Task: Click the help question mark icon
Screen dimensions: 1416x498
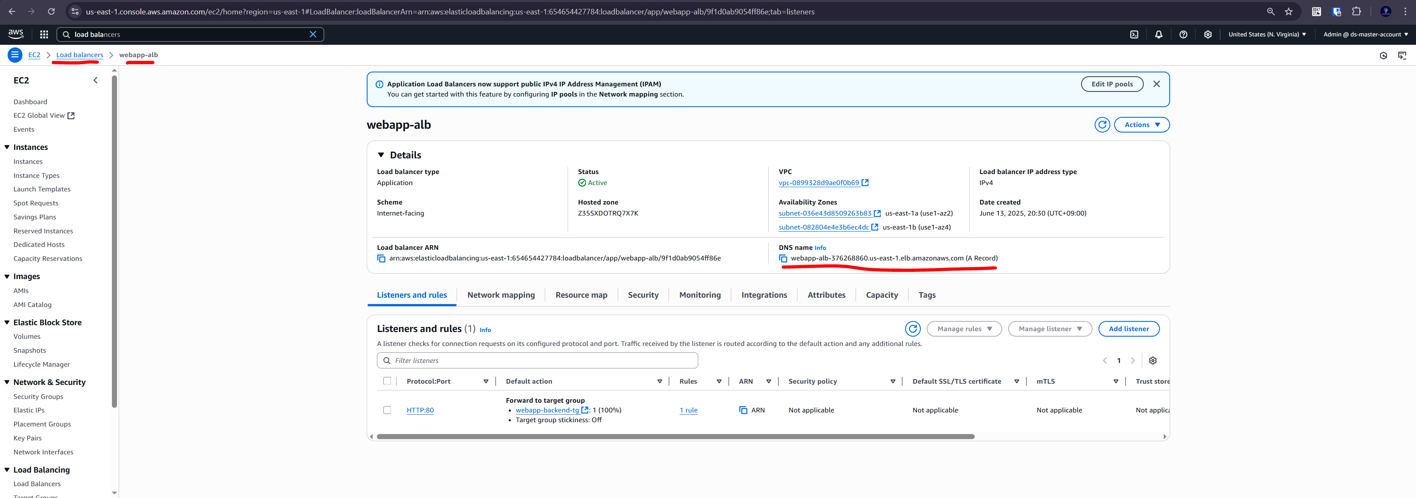Action: [x=1183, y=35]
